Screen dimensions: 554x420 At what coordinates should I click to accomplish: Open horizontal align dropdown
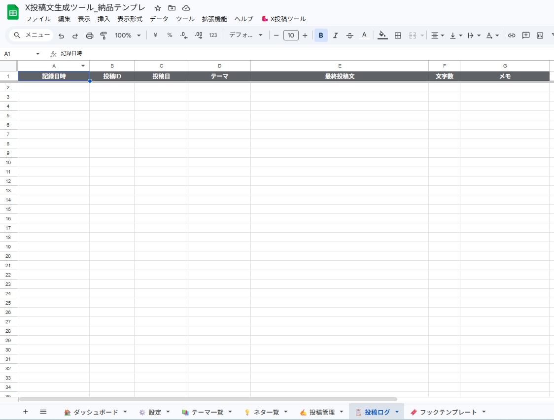(437, 35)
